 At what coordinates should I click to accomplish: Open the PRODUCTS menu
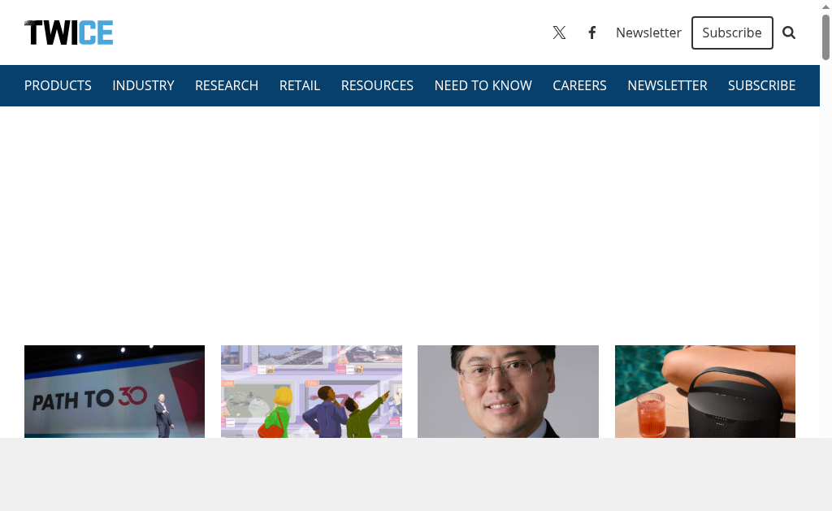[x=58, y=85]
